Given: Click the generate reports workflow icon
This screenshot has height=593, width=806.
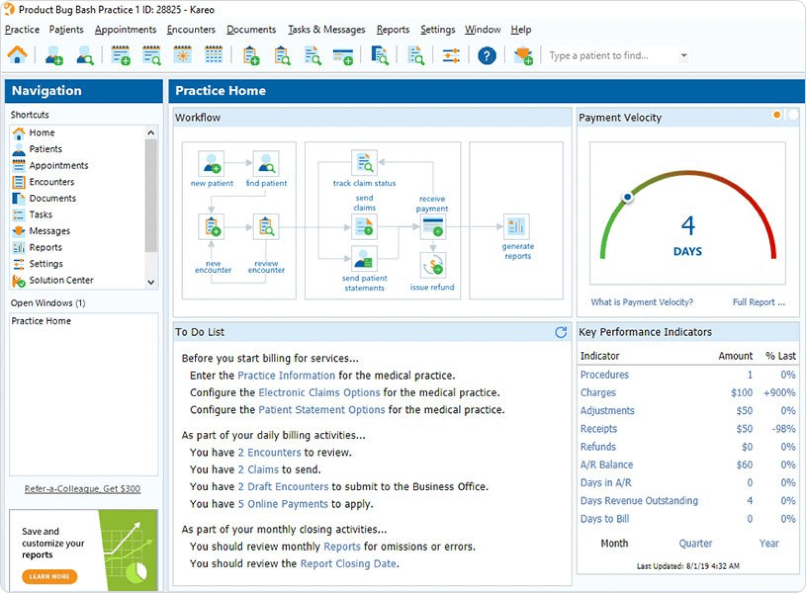Looking at the screenshot, I should tap(516, 227).
